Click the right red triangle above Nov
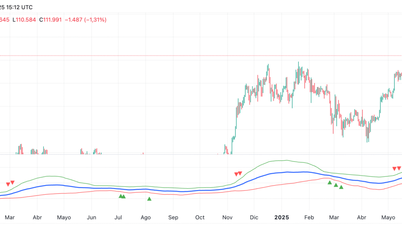 pyautogui.click(x=240, y=173)
